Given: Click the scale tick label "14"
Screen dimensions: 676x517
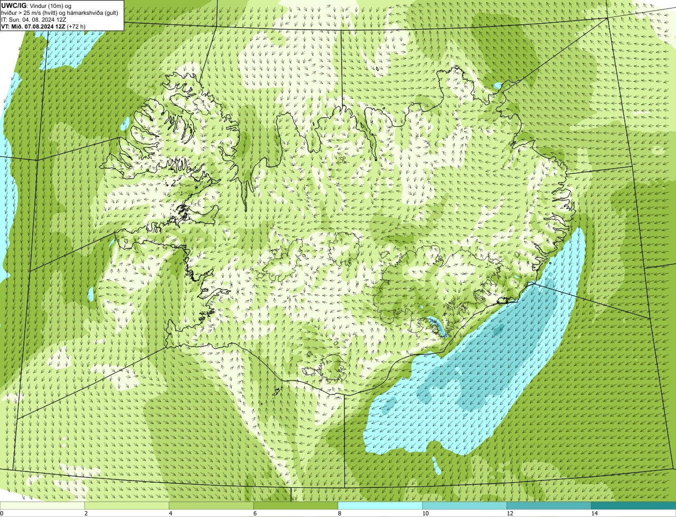Looking at the screenshot, I should pos(594,513).
